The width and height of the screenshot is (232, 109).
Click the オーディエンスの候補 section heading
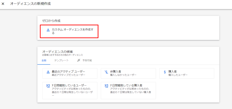click(x=57, y=52)
